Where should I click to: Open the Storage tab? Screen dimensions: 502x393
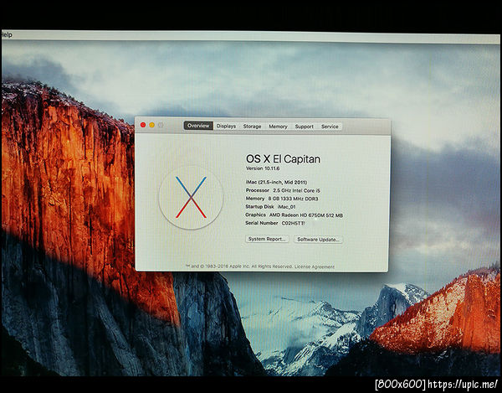252,127
